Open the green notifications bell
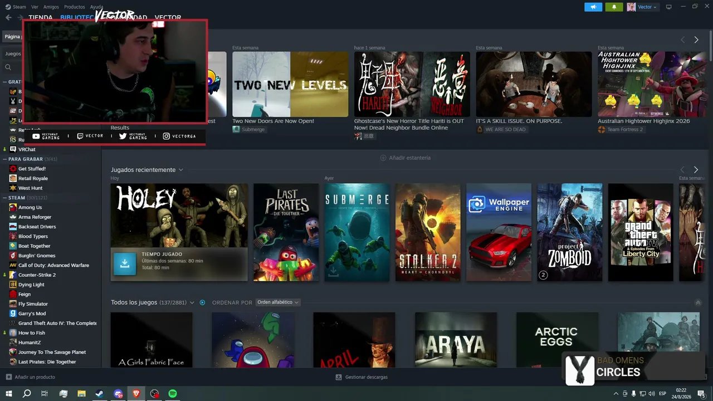 pyautogui.click(x=614, y=7)
